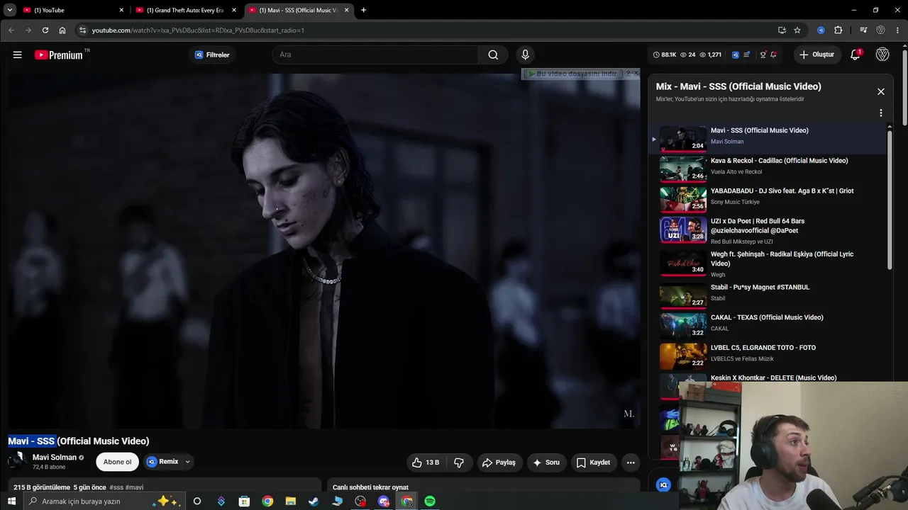Image resolution: width=908 pixels, height=510 pixels.
Task: Close the Mix playlist panel
Action: pos(881,91)
